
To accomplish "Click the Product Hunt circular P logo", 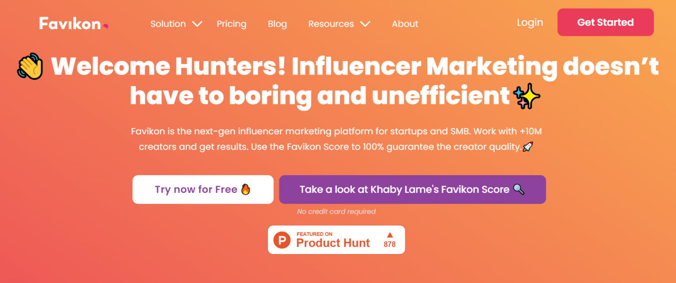I will [x=282, y=240].
